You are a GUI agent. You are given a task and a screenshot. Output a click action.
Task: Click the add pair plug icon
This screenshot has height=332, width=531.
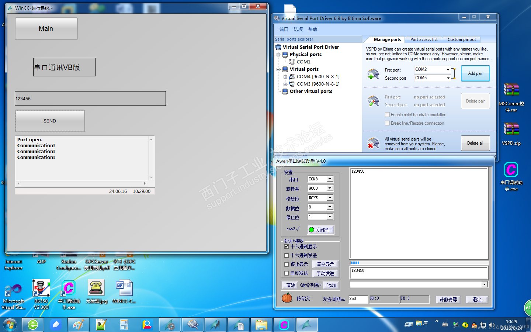point(373,74)
